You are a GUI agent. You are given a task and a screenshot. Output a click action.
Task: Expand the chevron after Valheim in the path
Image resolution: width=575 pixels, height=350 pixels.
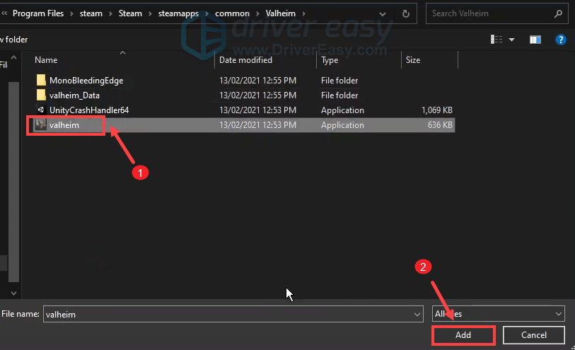[303, 13]
